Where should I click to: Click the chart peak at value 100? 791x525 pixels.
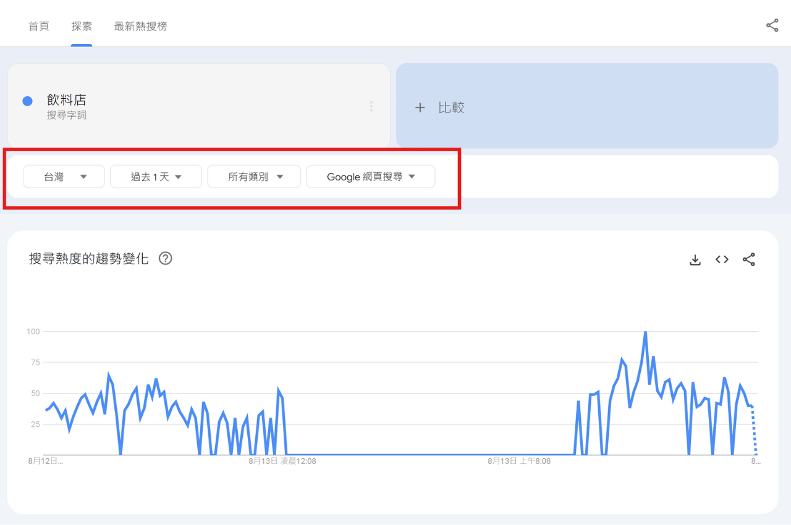[x=645, y=332]
